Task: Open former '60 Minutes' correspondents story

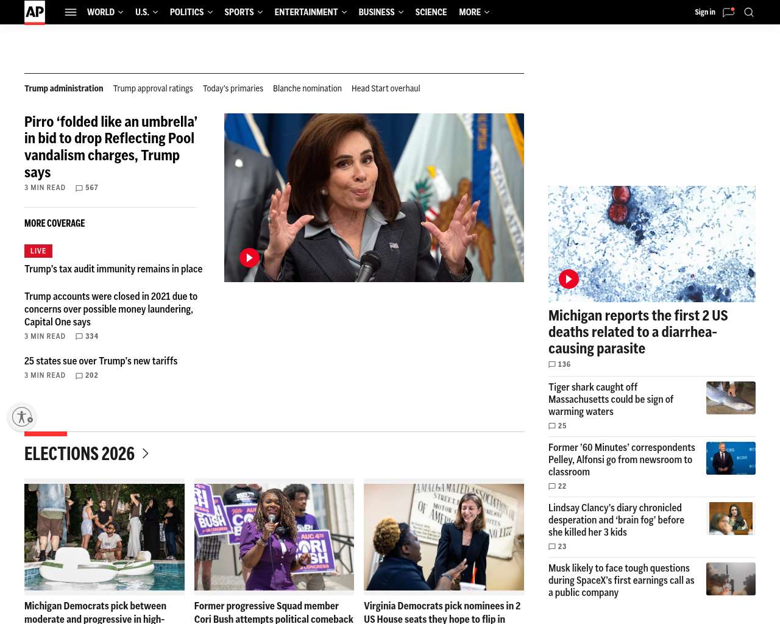Action: (622, 459)
